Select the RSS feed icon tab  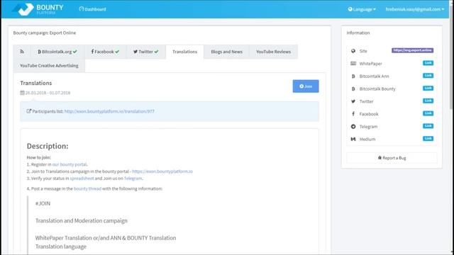pyautogui.click(x=22, y=52)
